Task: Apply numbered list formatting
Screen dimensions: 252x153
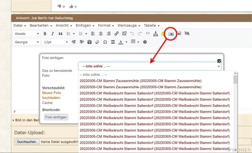Action: [x=81, y=34]
